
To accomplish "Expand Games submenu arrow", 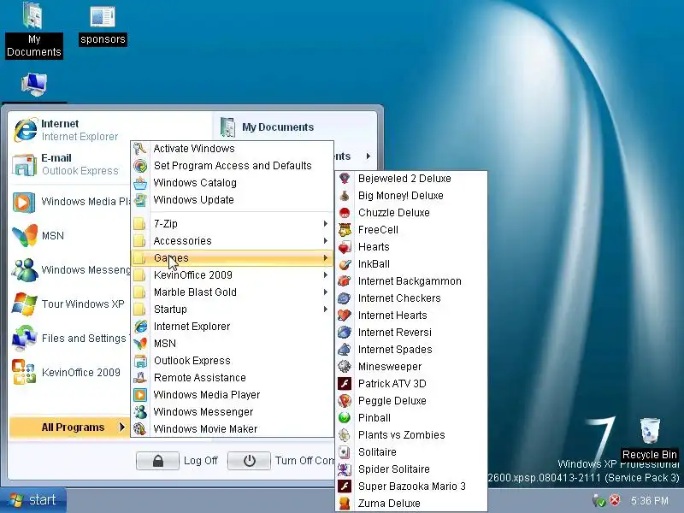I will click(x=326, y=258).
